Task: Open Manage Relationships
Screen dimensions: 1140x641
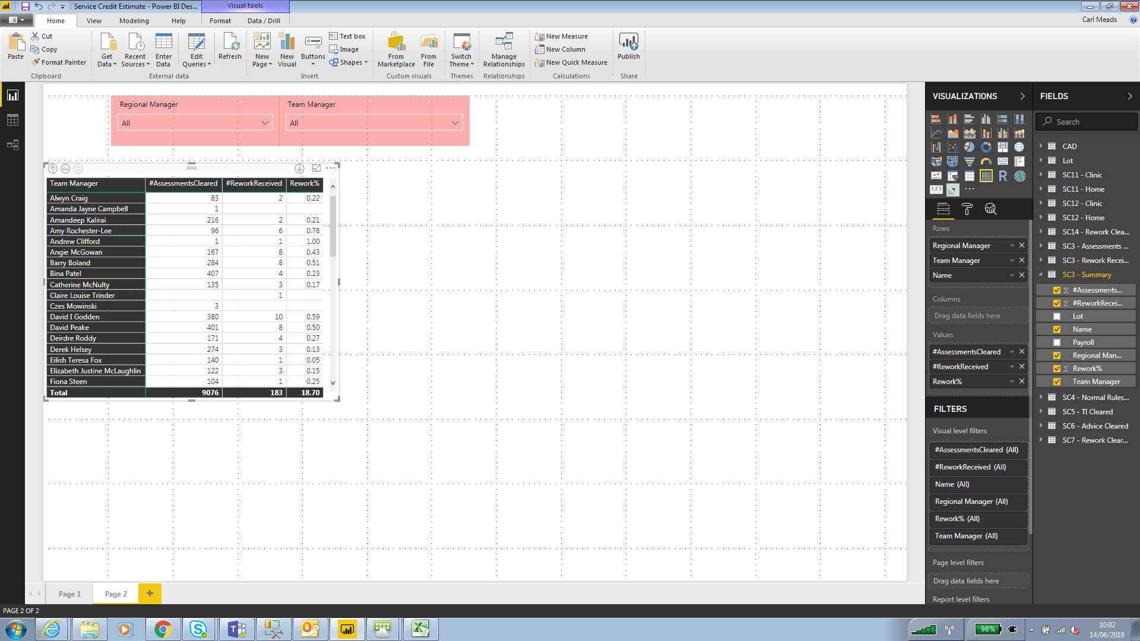Action: point(503,50)
